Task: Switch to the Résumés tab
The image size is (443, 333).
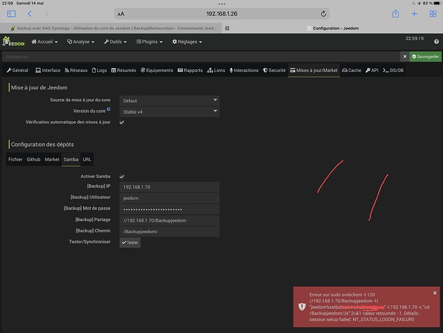Action: (x=124, y=70)
